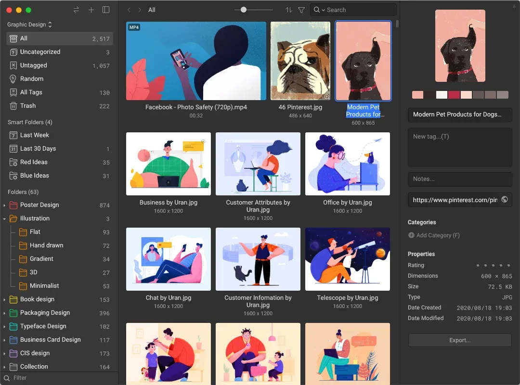Expand the Collection folder

click(x=4, y=367)
